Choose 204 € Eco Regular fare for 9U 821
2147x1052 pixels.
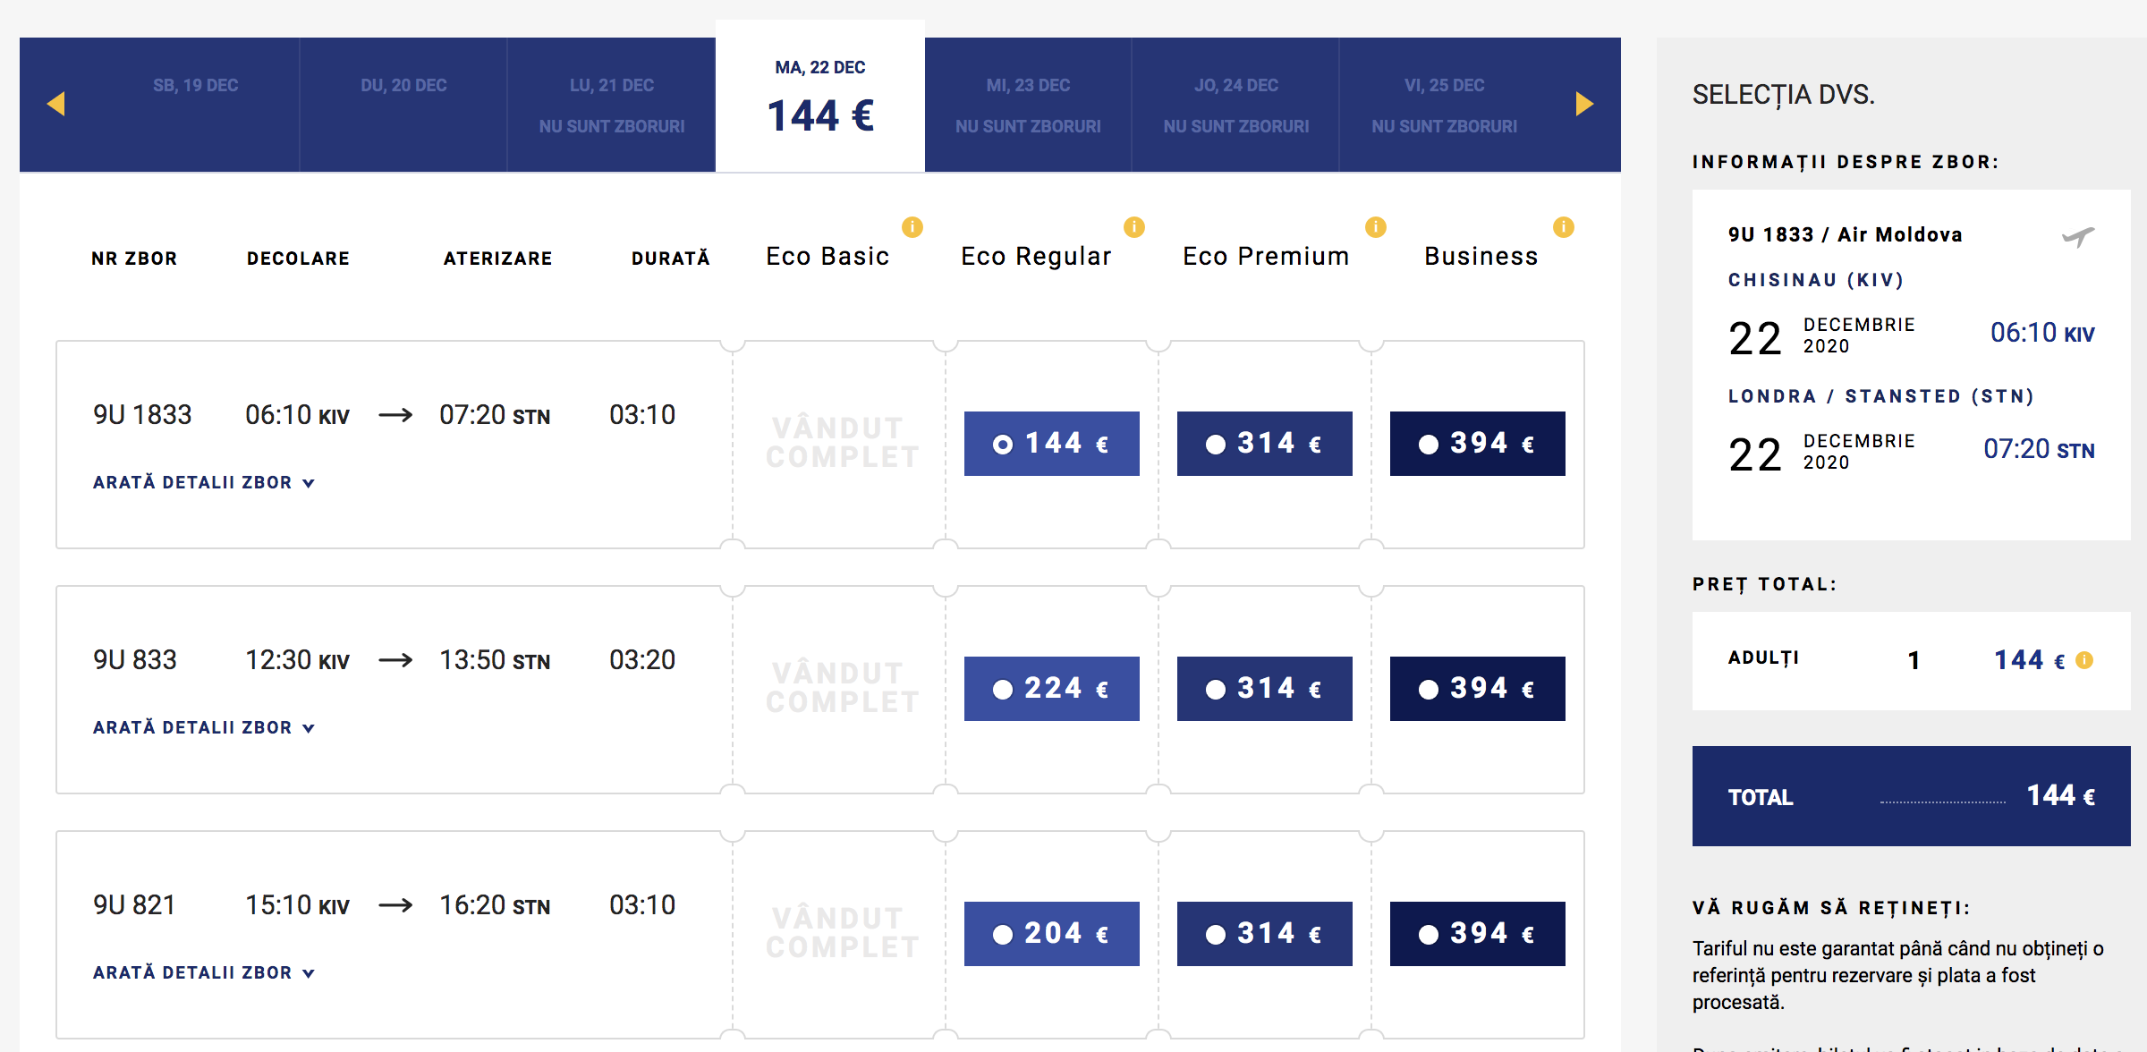coord(1051,934)
